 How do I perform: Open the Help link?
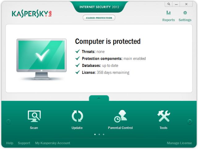pos(10,143)
